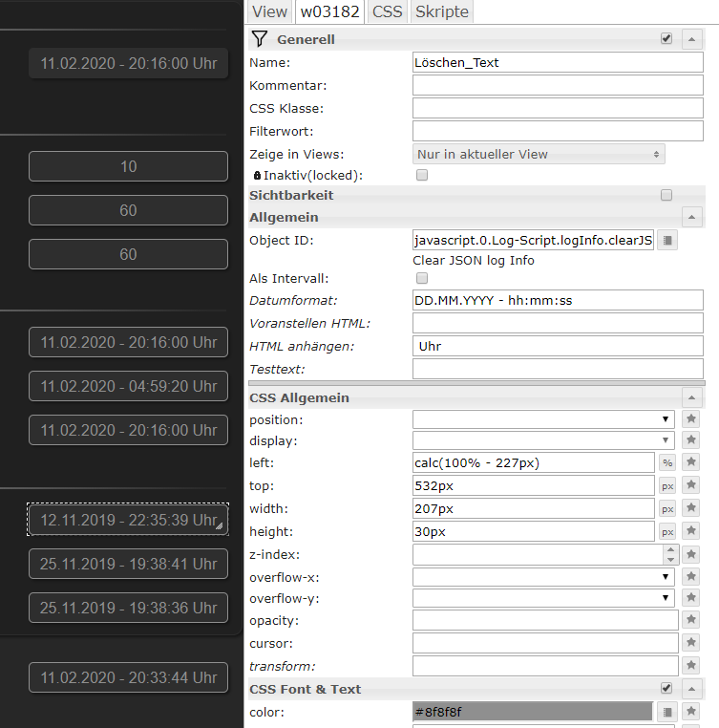
Task: Switch to the CSS tab
Action: pos(387,11)
